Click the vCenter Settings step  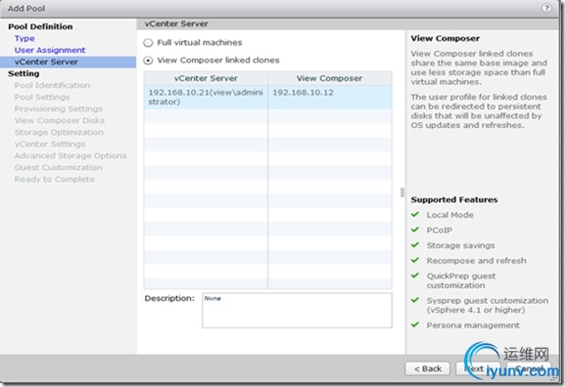tap(50, 144)
